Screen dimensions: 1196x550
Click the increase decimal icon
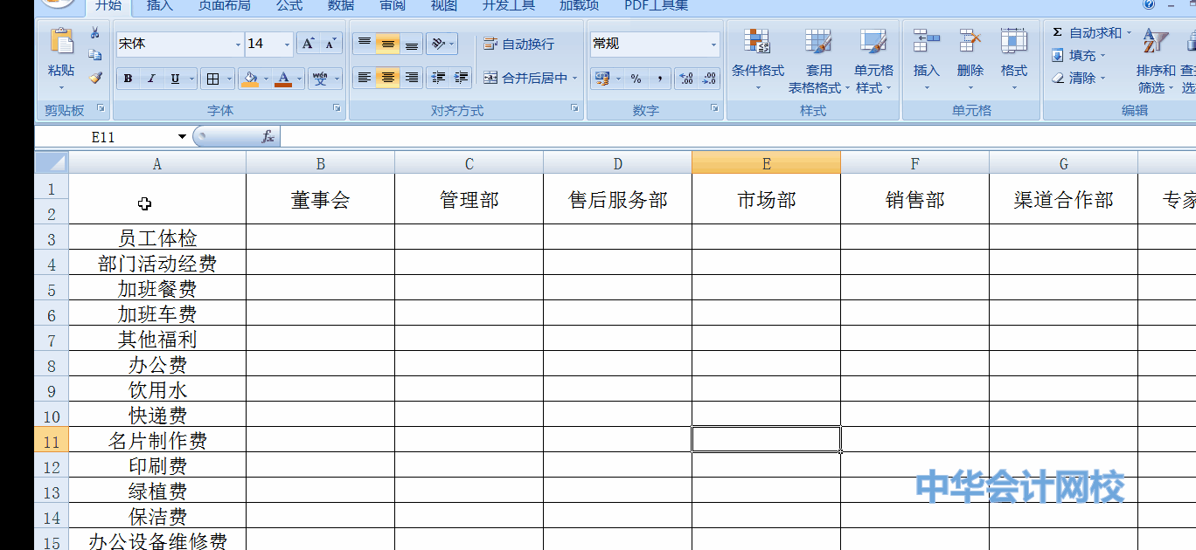click(x=686, y=79)
